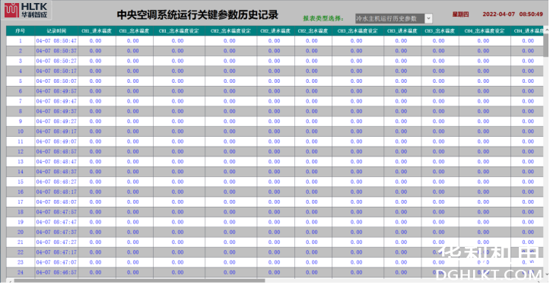Click the CH3_出水温度 column header
This screenshot has height=285, width=550.
pos(440,31)
